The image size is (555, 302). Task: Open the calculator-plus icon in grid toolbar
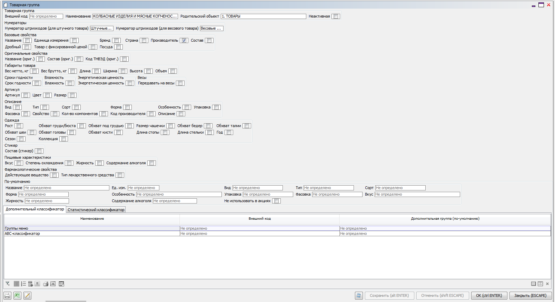click(30, 284)
